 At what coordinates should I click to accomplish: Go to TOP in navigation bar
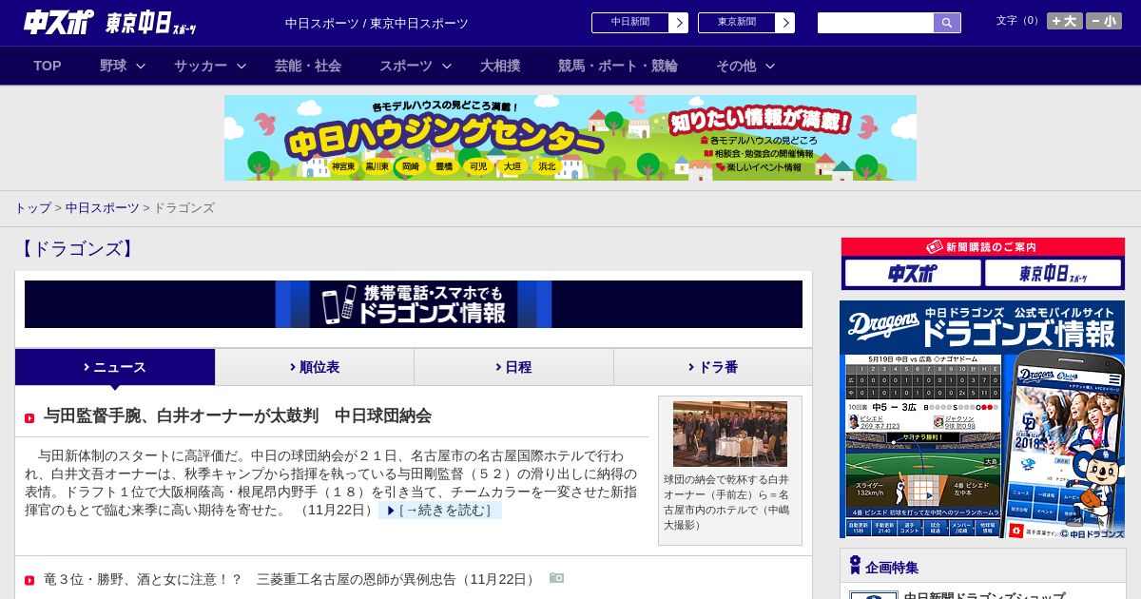[48, 66]
